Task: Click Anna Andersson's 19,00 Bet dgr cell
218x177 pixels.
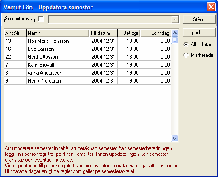Action: pyautogui.click(x=129, y=73)
